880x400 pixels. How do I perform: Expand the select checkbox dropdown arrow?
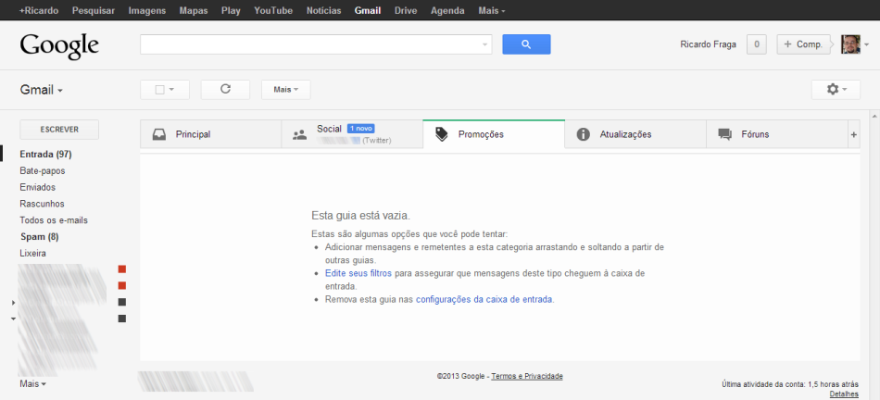[171, 90]
